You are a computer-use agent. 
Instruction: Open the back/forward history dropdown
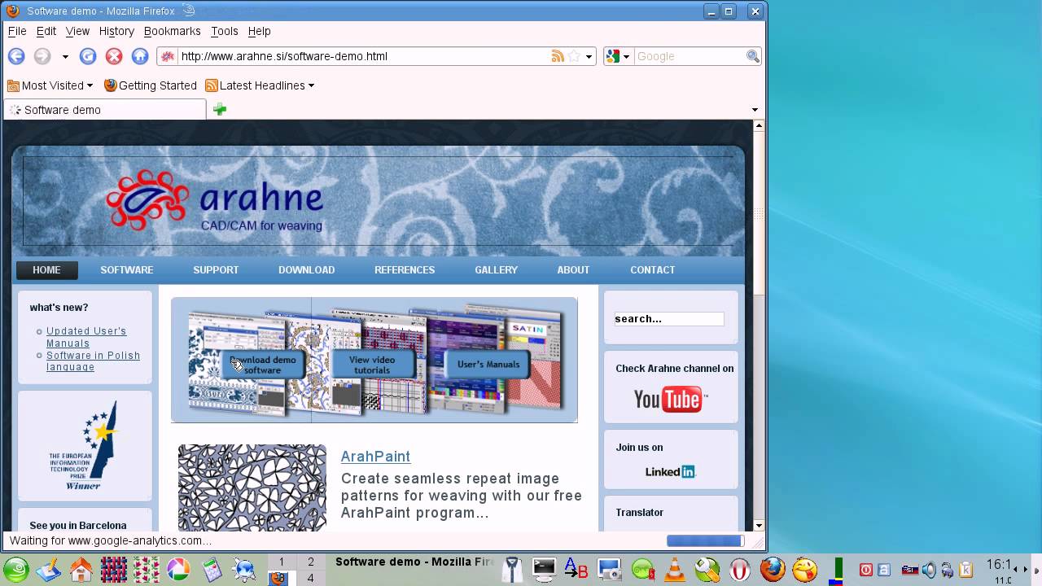tap(65, 57)
